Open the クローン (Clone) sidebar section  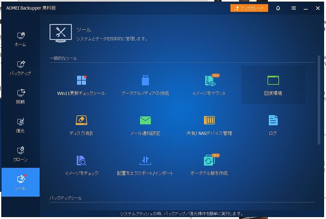point(20,154)
